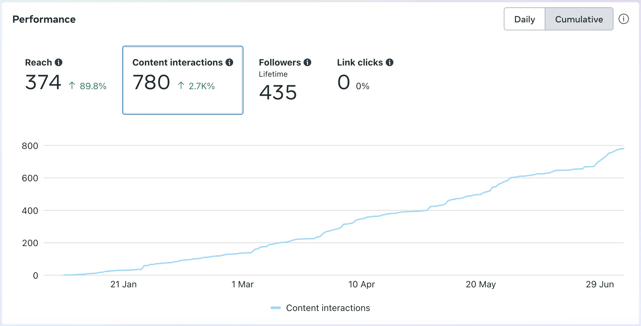Screen dimensions: 641x326
Task: Click the 29 Jun date axis label
Action: coord(600,284)
